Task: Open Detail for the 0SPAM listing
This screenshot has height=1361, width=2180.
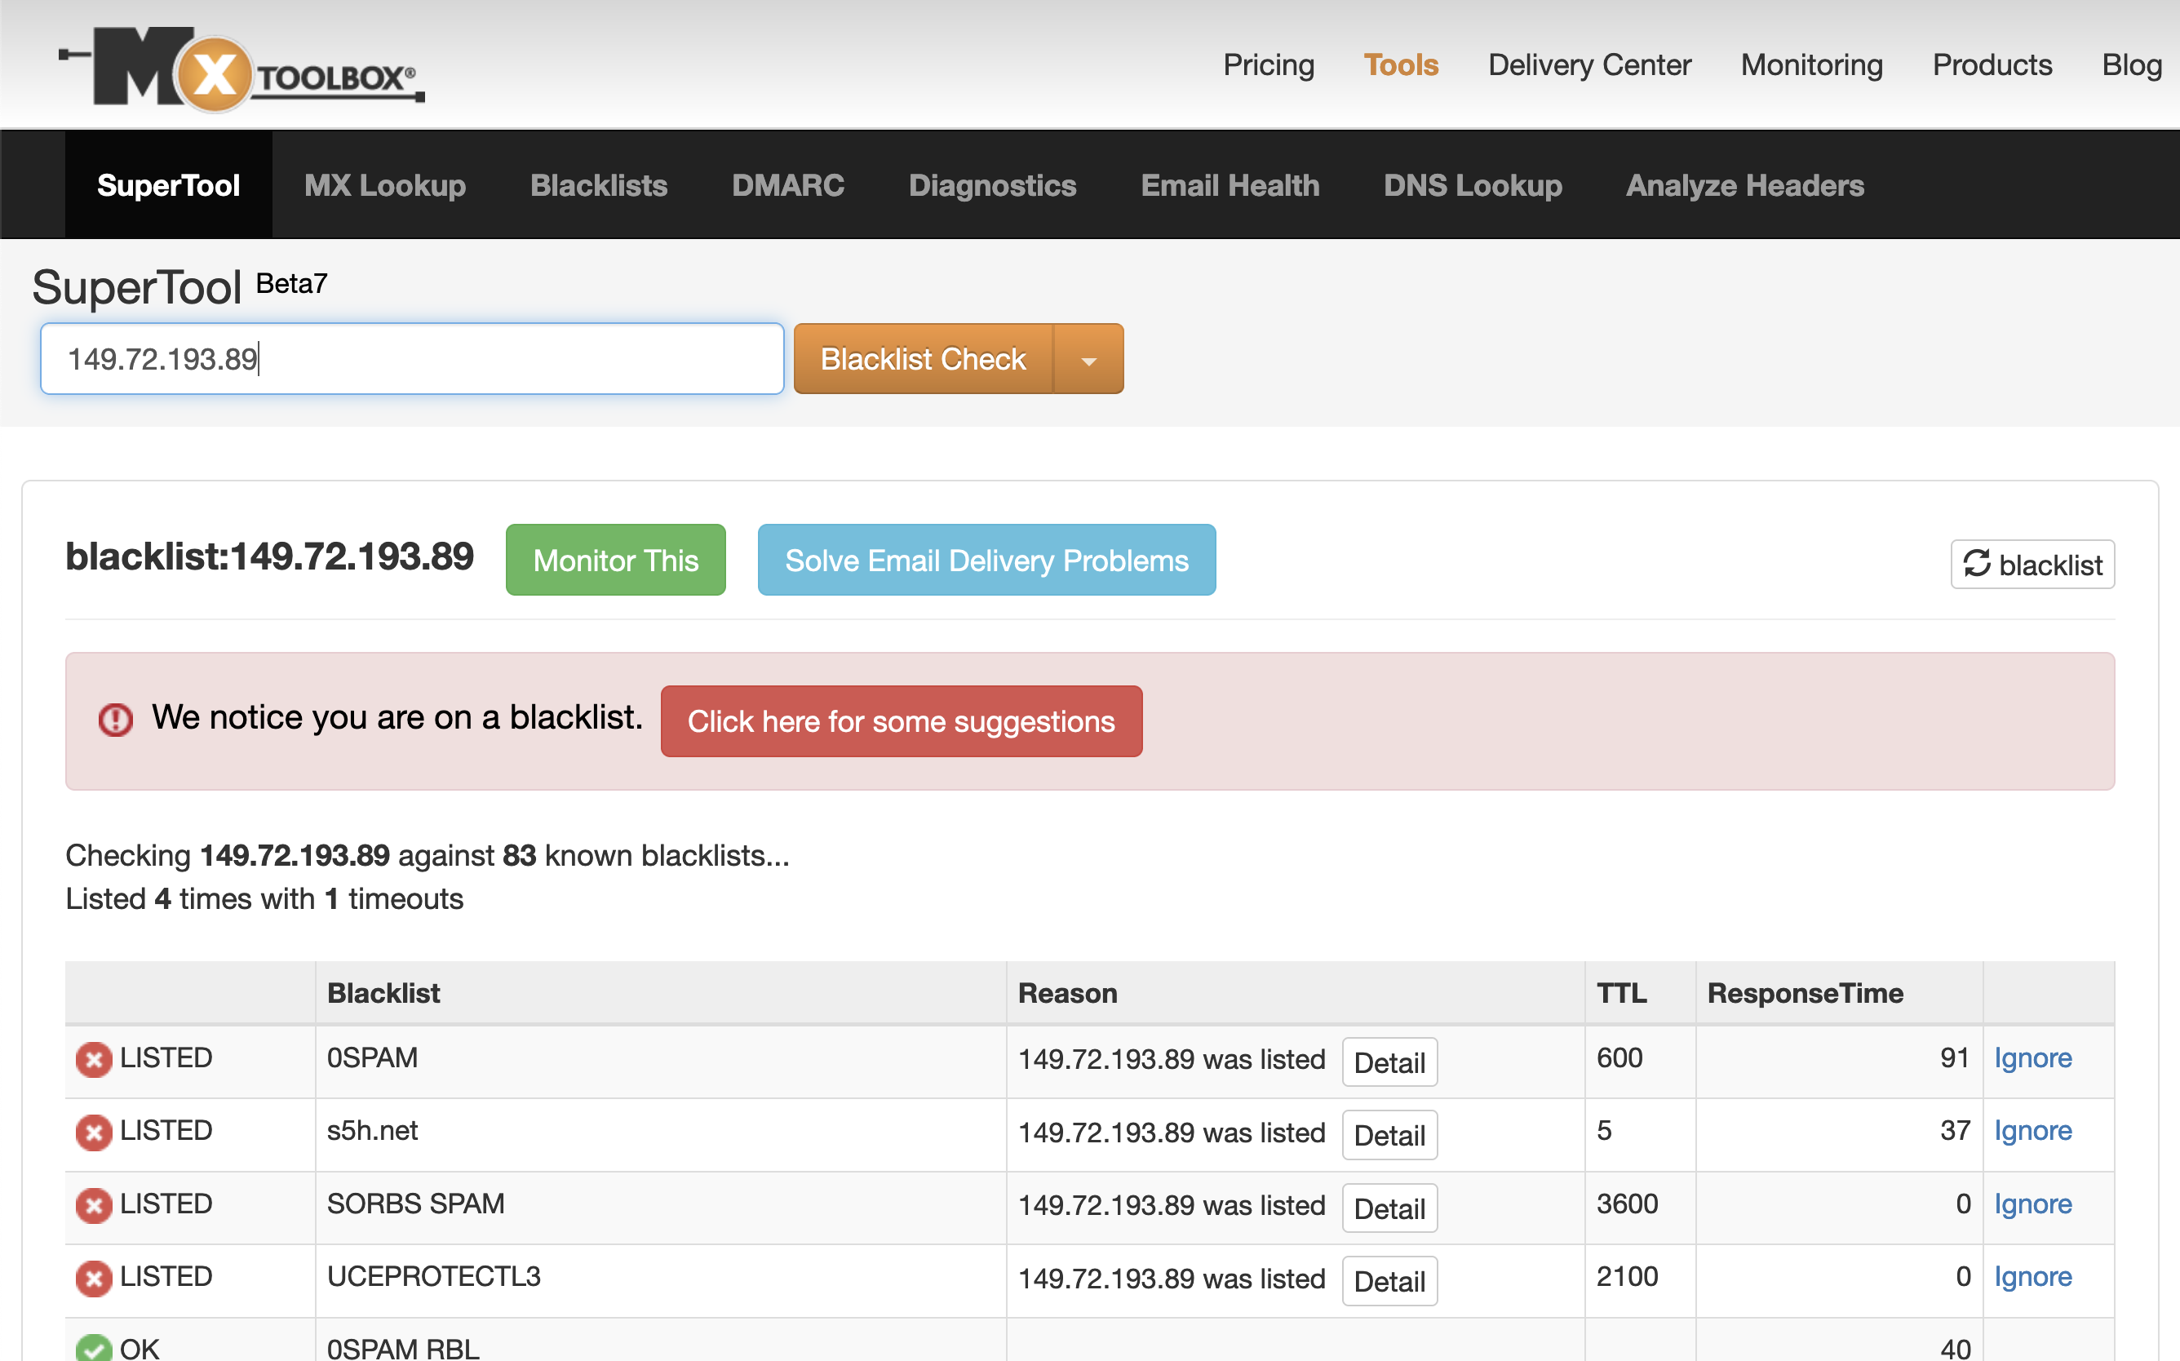Action: pyautogui.click(x=1389, y=1062)
